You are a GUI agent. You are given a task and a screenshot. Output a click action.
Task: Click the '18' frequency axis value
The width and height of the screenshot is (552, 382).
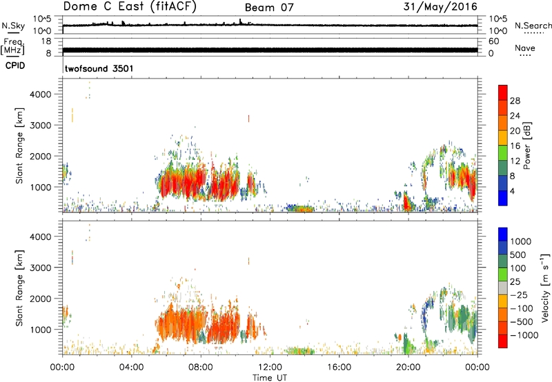[46, 41]
